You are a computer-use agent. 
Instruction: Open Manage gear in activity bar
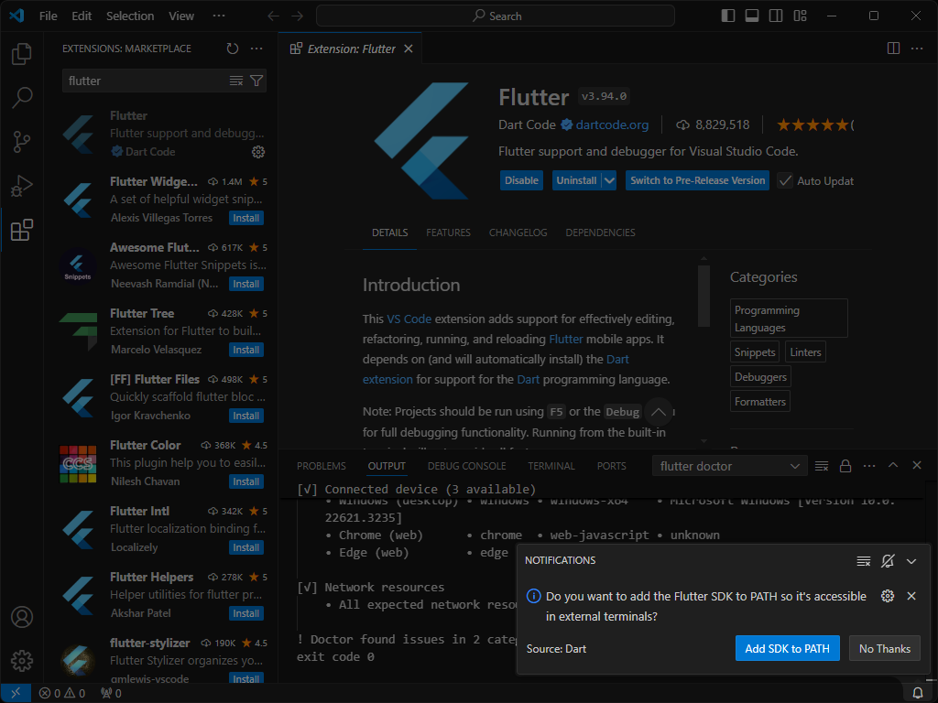tap(22, 661)
